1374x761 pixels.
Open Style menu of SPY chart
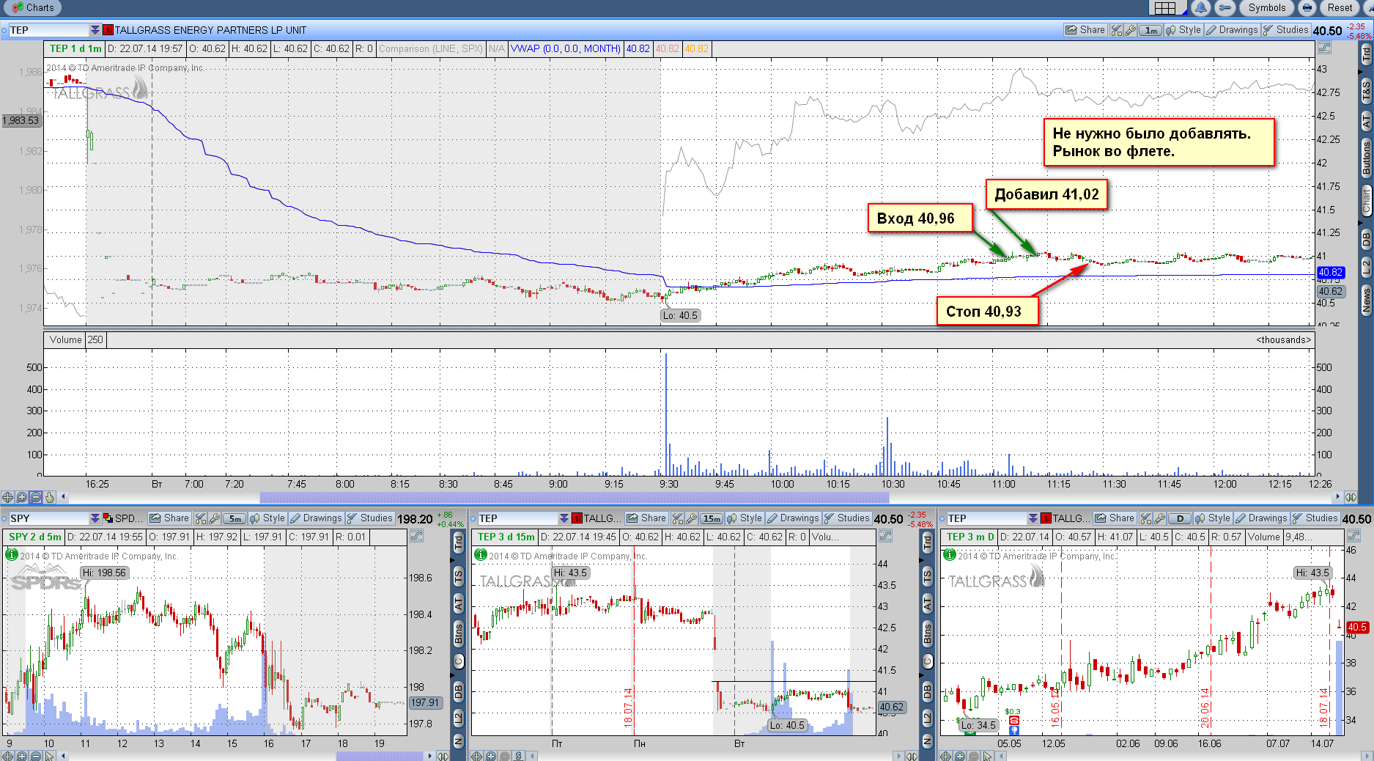(x=267, y=518)
